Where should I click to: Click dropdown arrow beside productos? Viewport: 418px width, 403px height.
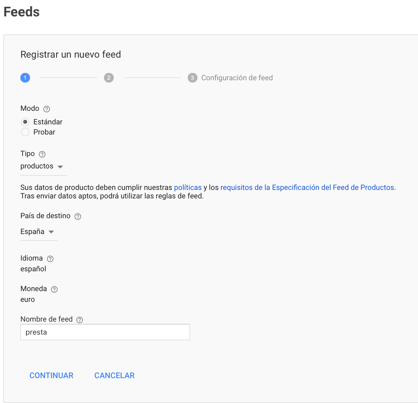(60, 167)
